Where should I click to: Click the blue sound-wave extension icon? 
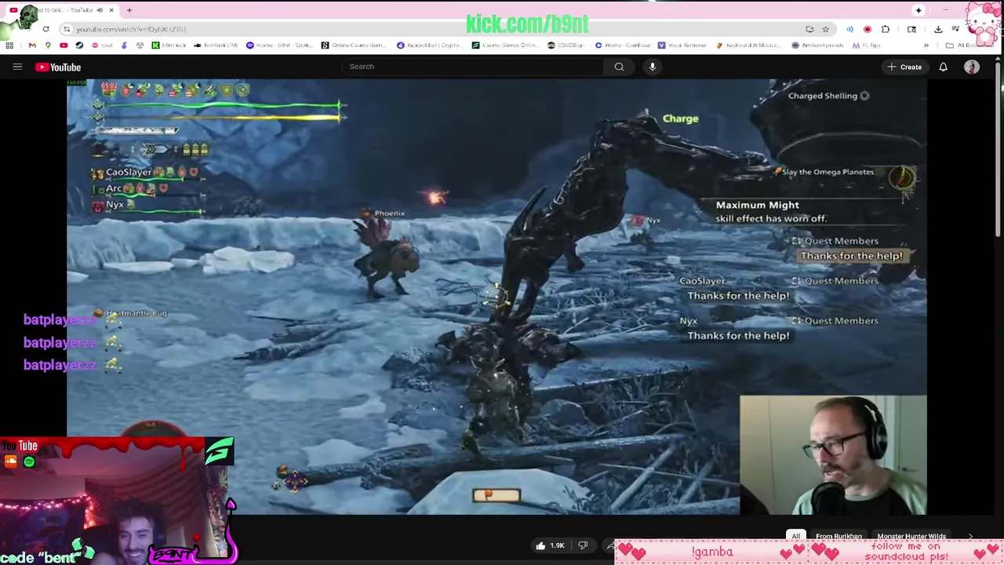[x=849, y=29]
